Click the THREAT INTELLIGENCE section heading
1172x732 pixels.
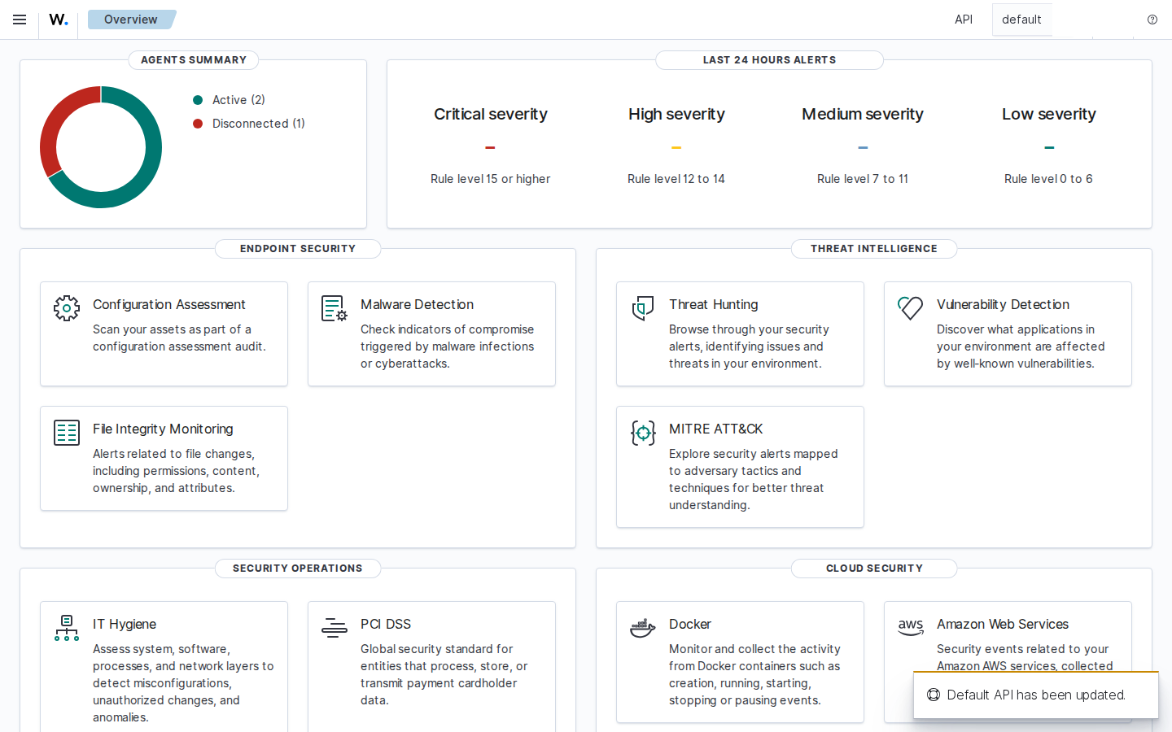(x=874, y=249)
